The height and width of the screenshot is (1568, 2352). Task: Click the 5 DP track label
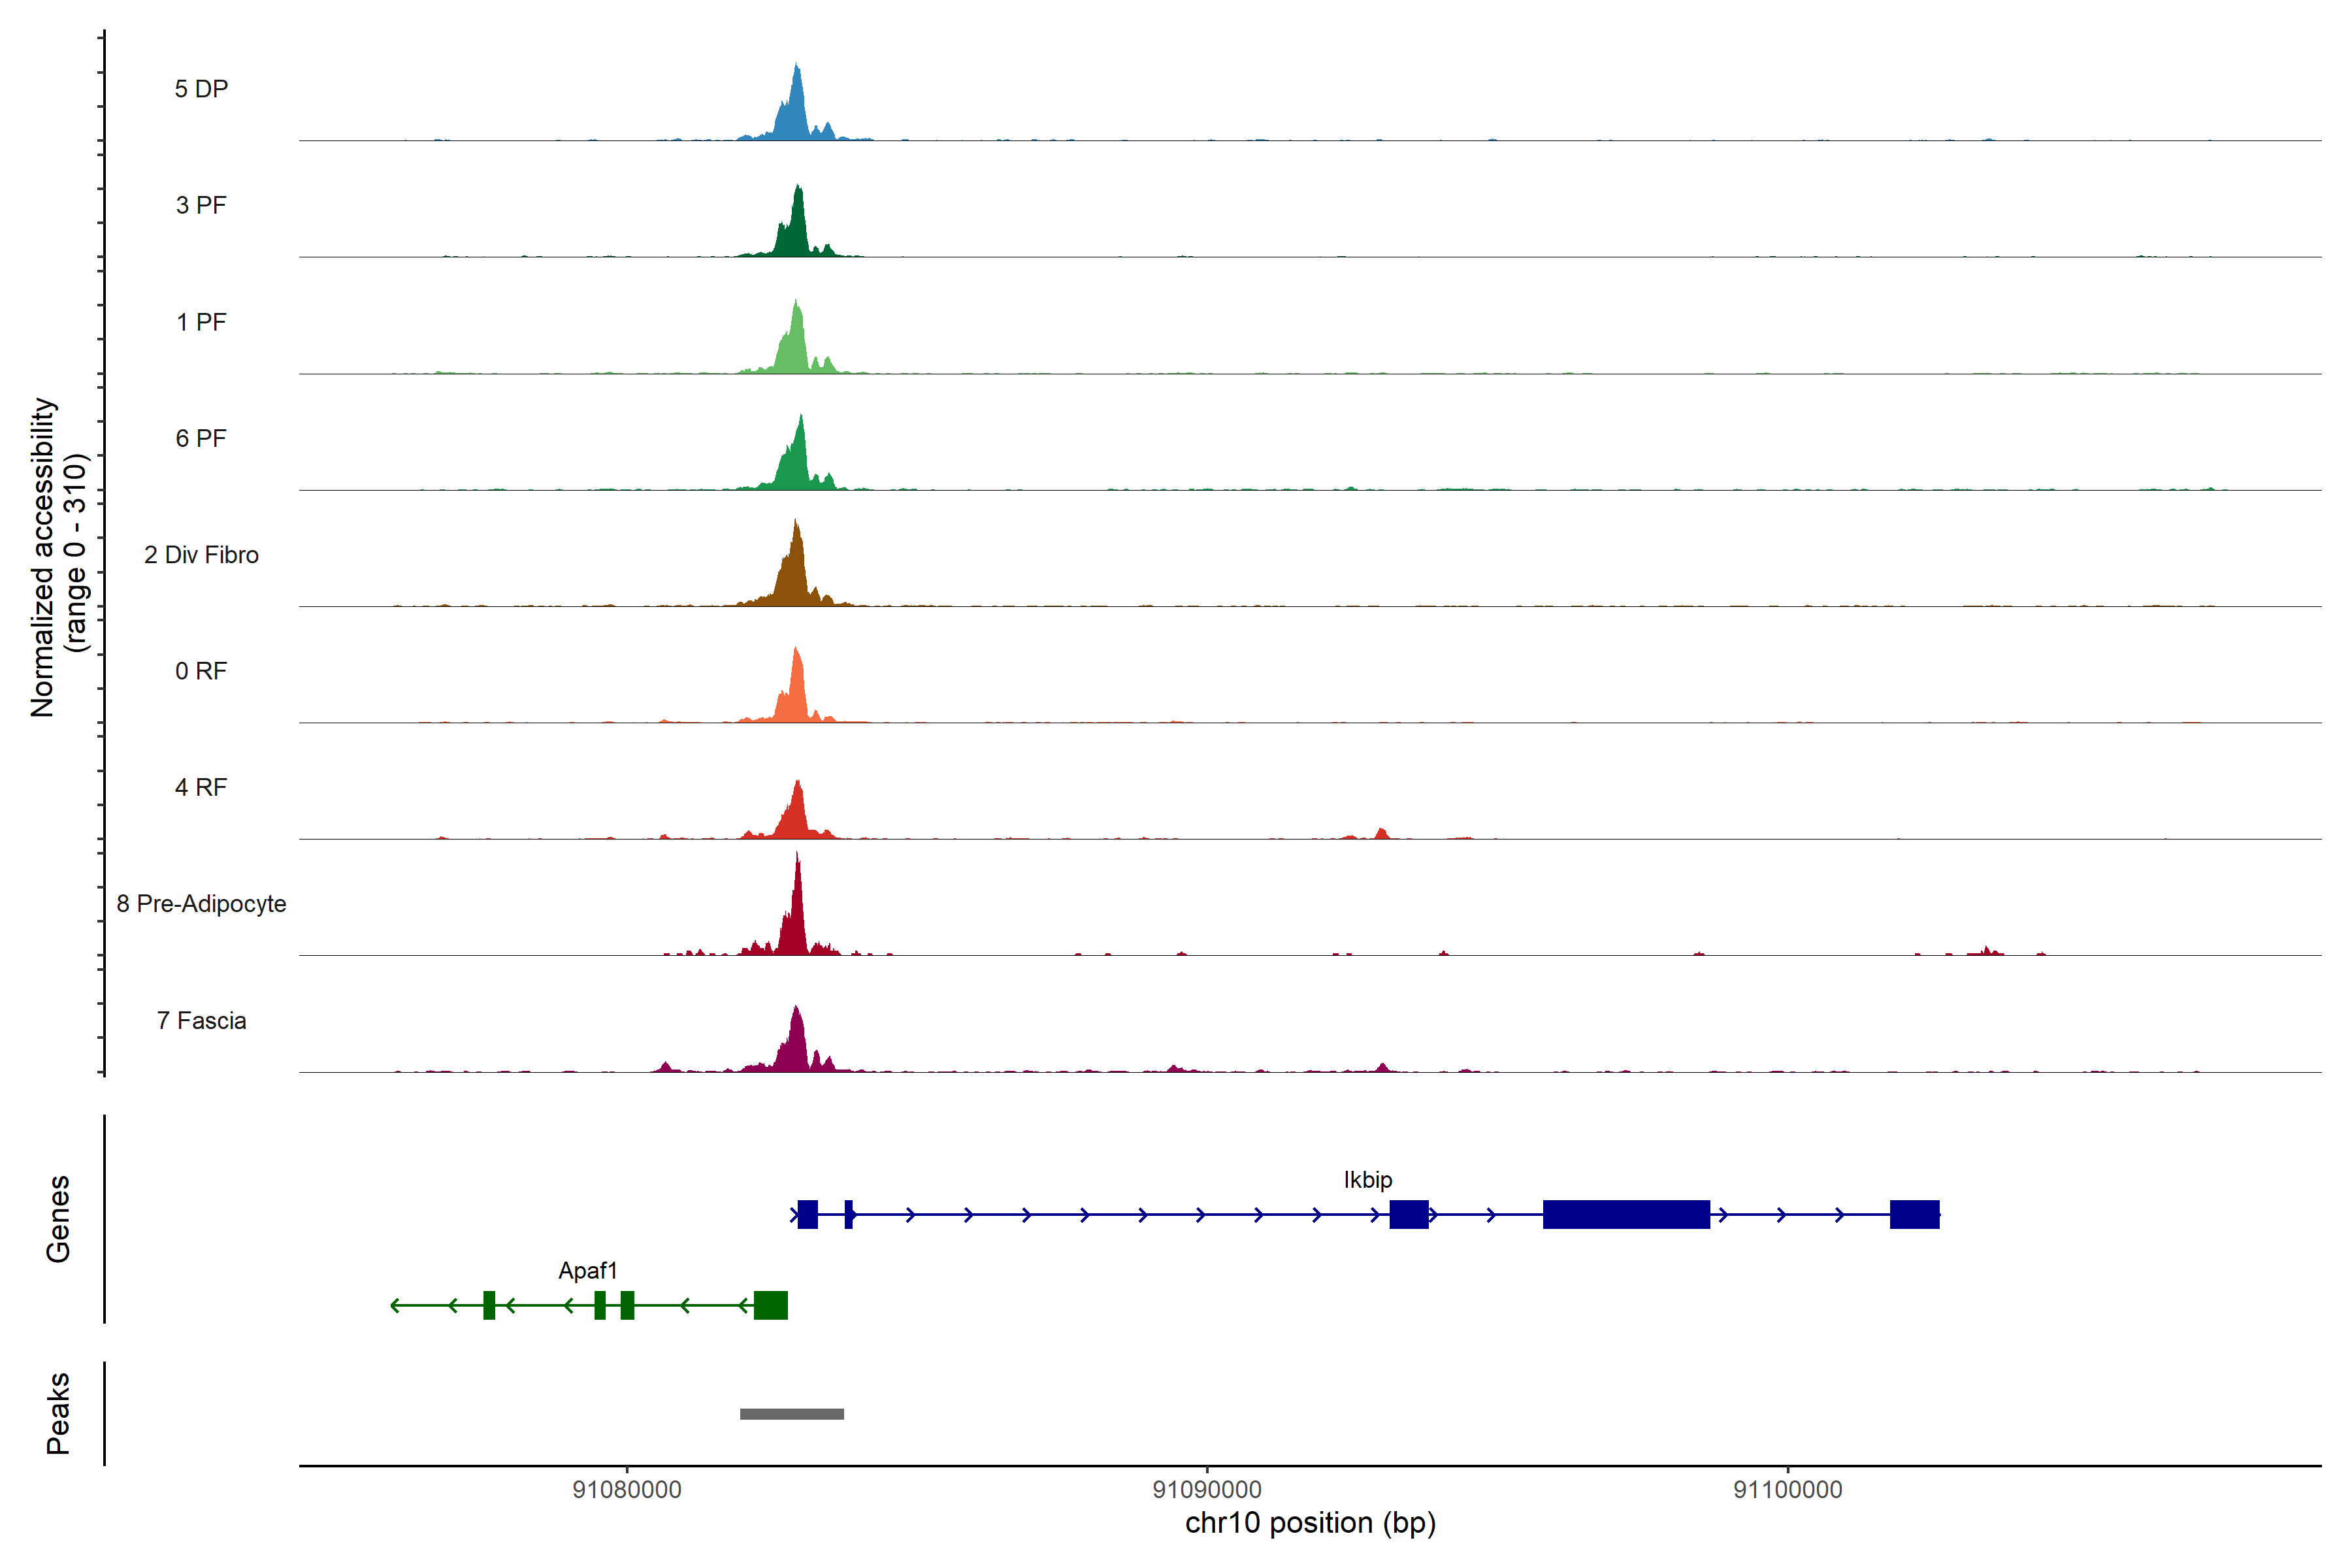201,89
